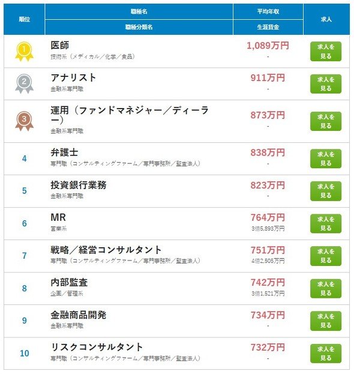Click 求人を見る button in 弁護士 row
This screenshot has height=374, width=354.
click(x=326, y=158)
